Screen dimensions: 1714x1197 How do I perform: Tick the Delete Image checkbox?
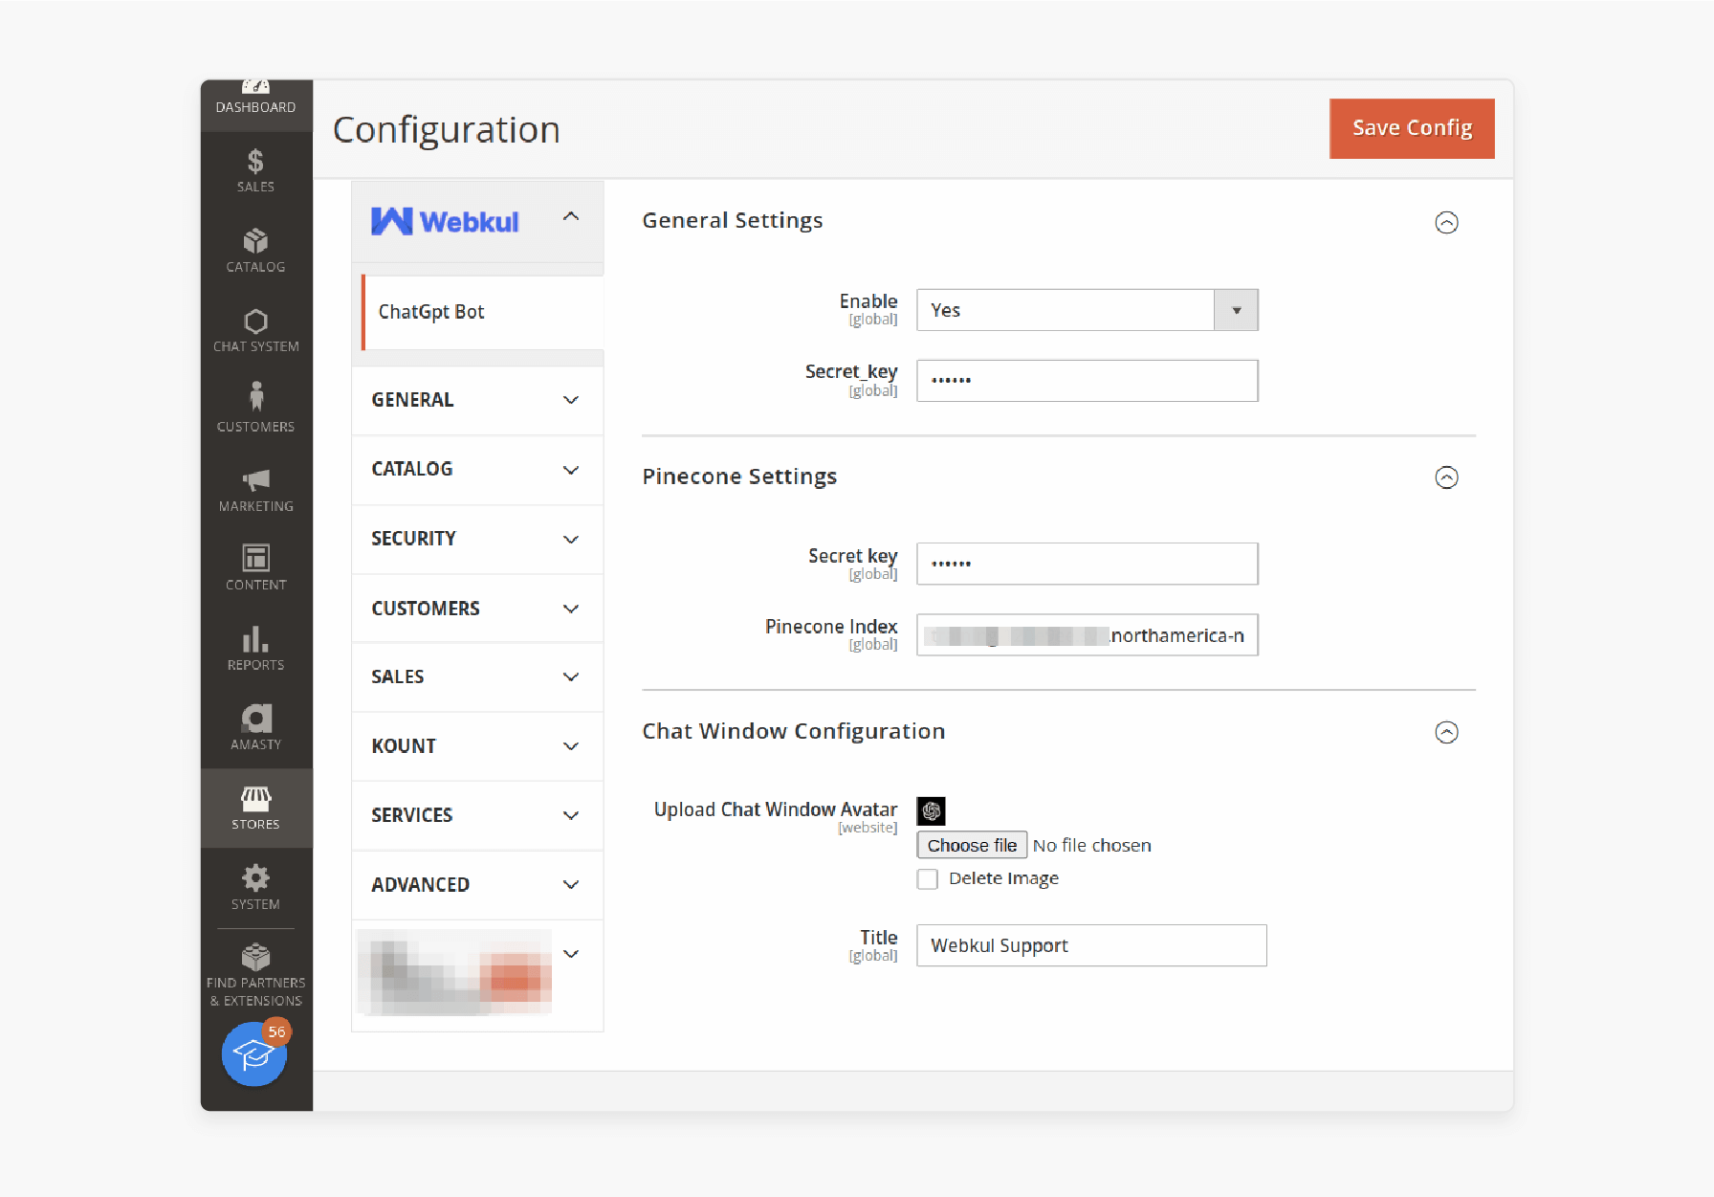pyautogui.click(x=927, y=878)
